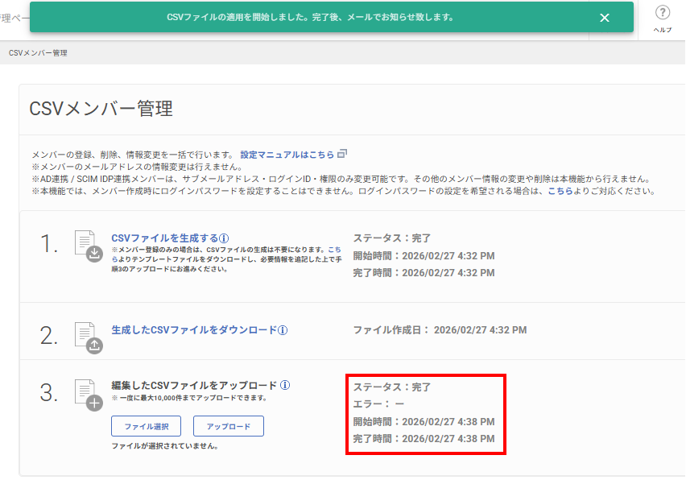The width and height of the screenshot is (686, 480).
Task: Show info for 編集したCSVファイルをアップロード
Action: coord(285,385)
